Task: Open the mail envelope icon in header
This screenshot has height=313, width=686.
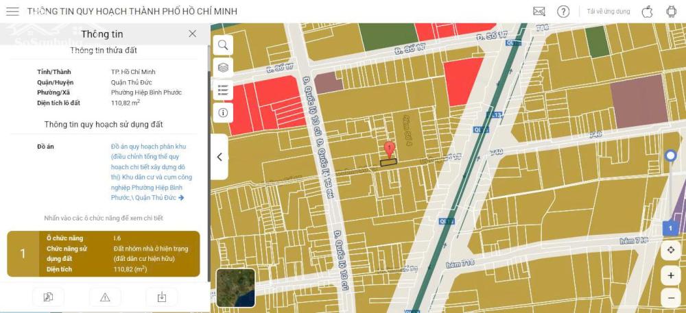Action: point(539,12)
